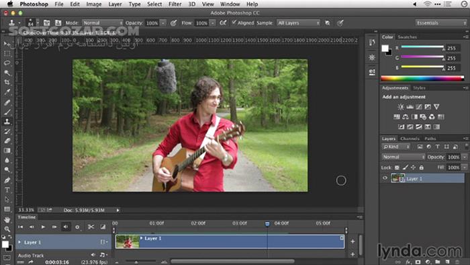Expand Layer 1 track in timeline
470x265 pixels.
19,242
